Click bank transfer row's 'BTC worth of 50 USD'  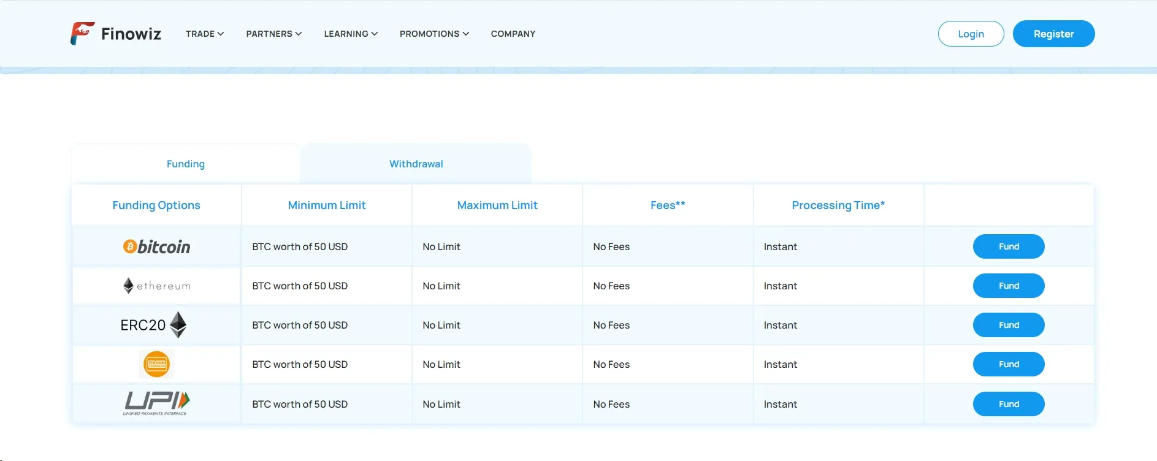coord(300,364)
